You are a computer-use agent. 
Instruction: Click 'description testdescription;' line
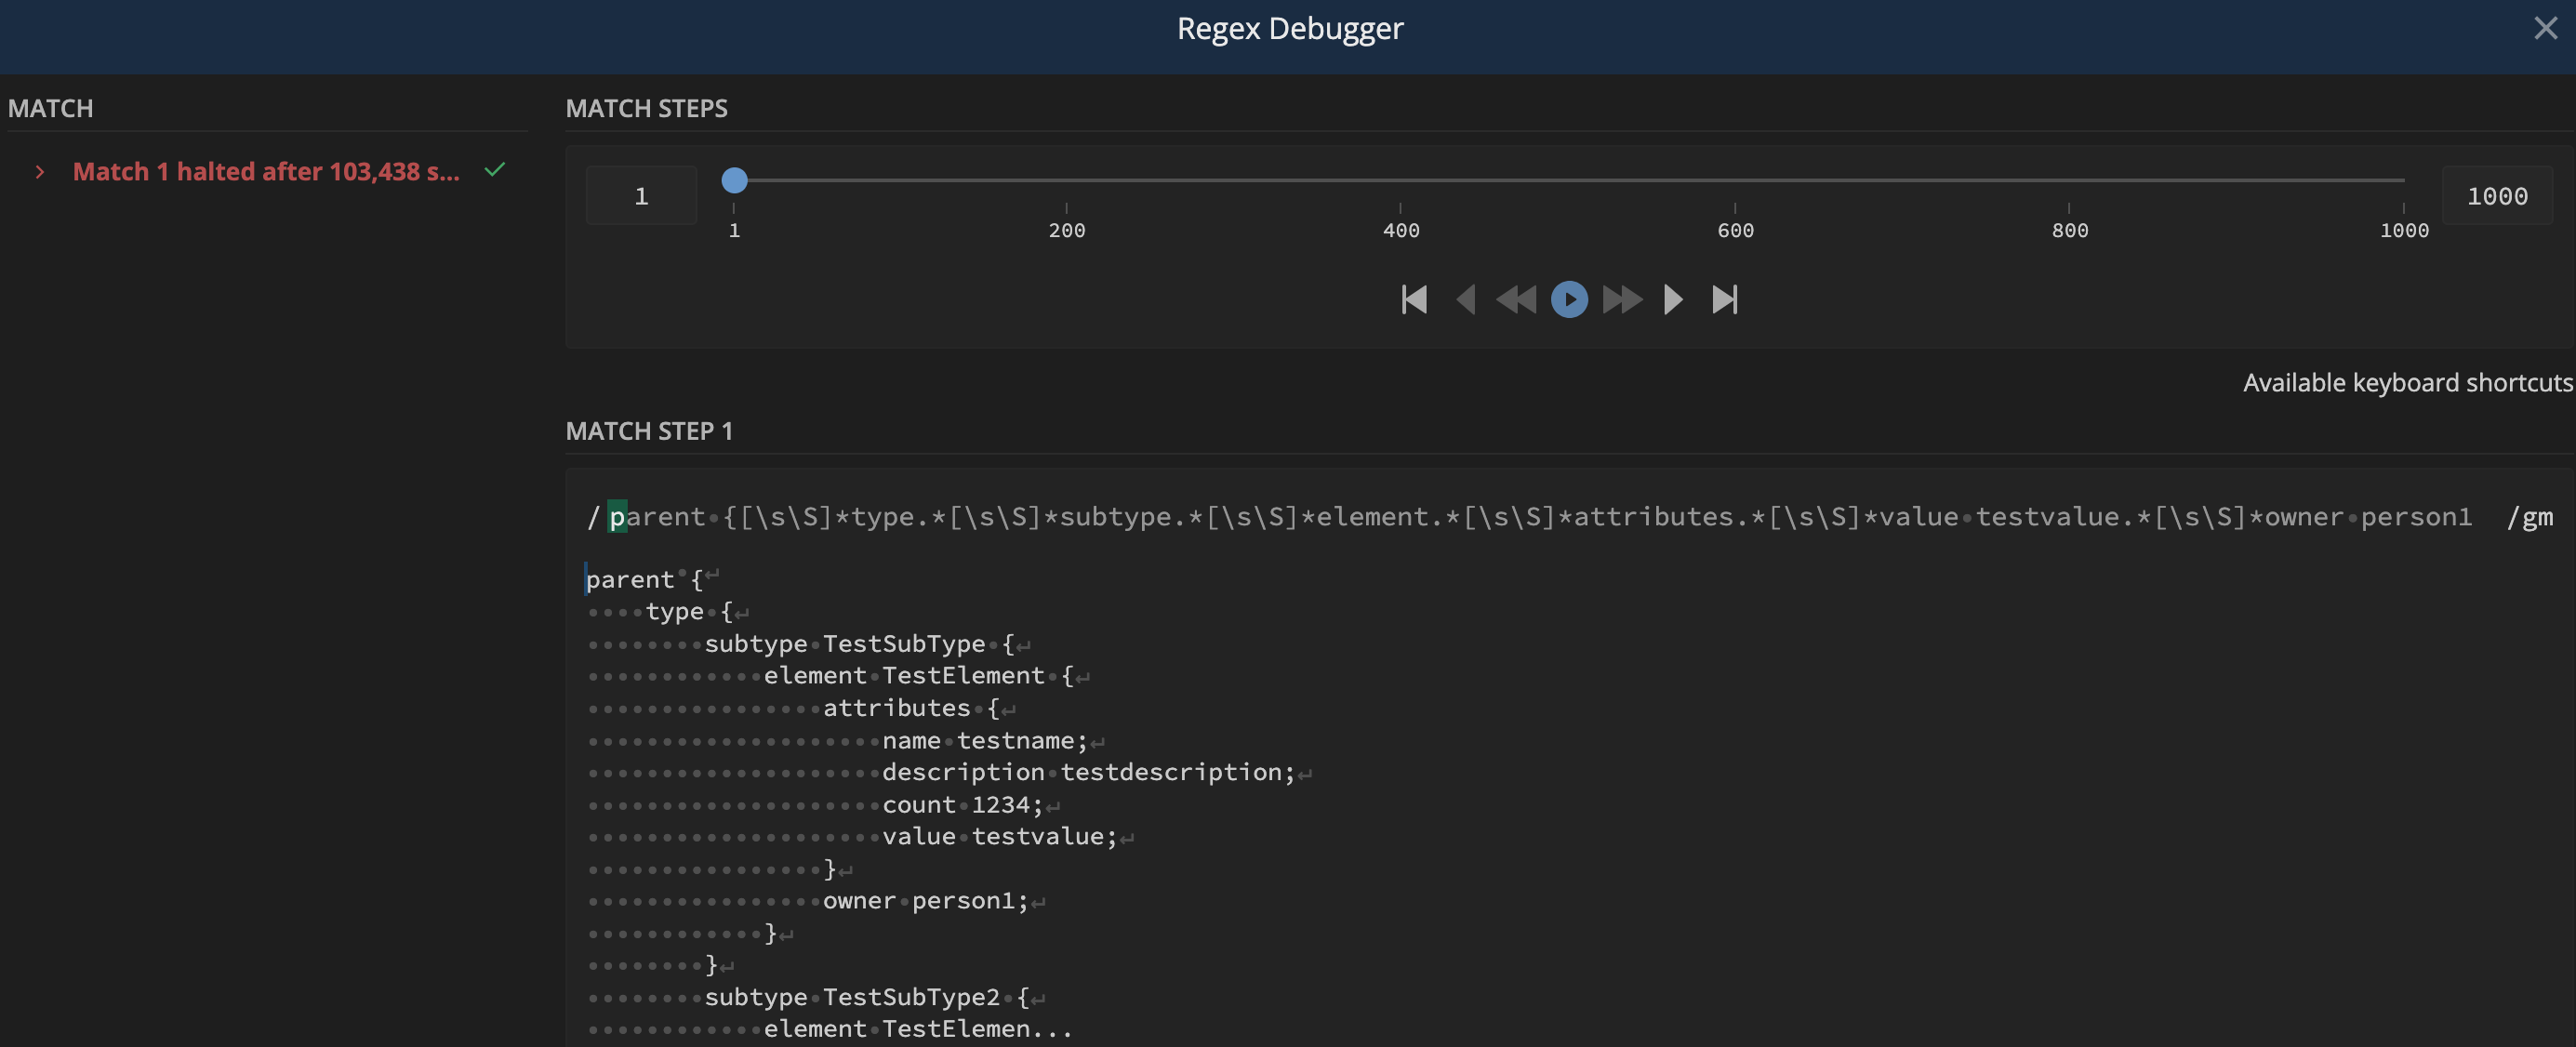1089,772
